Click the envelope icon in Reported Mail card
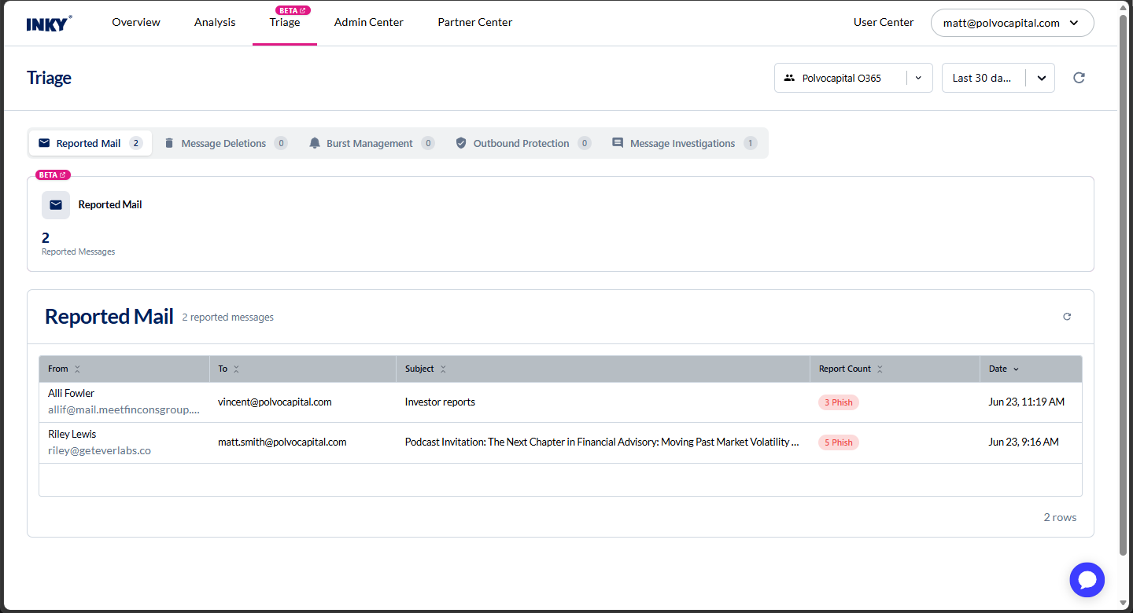Image resolution: width=1133 pixels, height=613 pixels. coord(56,205)
